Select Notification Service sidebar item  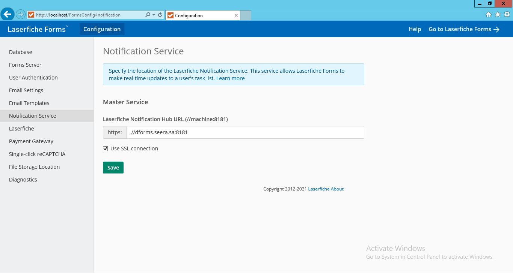(x=47, y=116)
